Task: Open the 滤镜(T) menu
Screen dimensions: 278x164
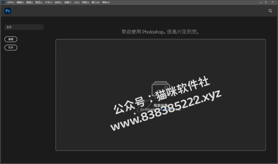Action: [68, 3]
